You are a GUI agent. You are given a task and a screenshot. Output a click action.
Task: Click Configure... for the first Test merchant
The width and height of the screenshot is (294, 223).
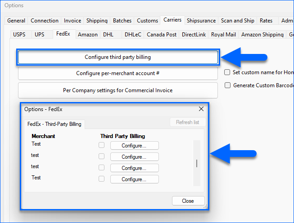(x=135, y=146)
